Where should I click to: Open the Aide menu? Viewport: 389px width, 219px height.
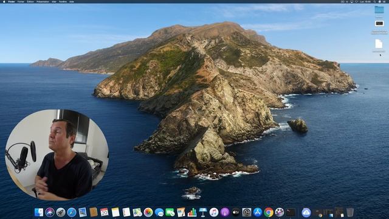72,1
